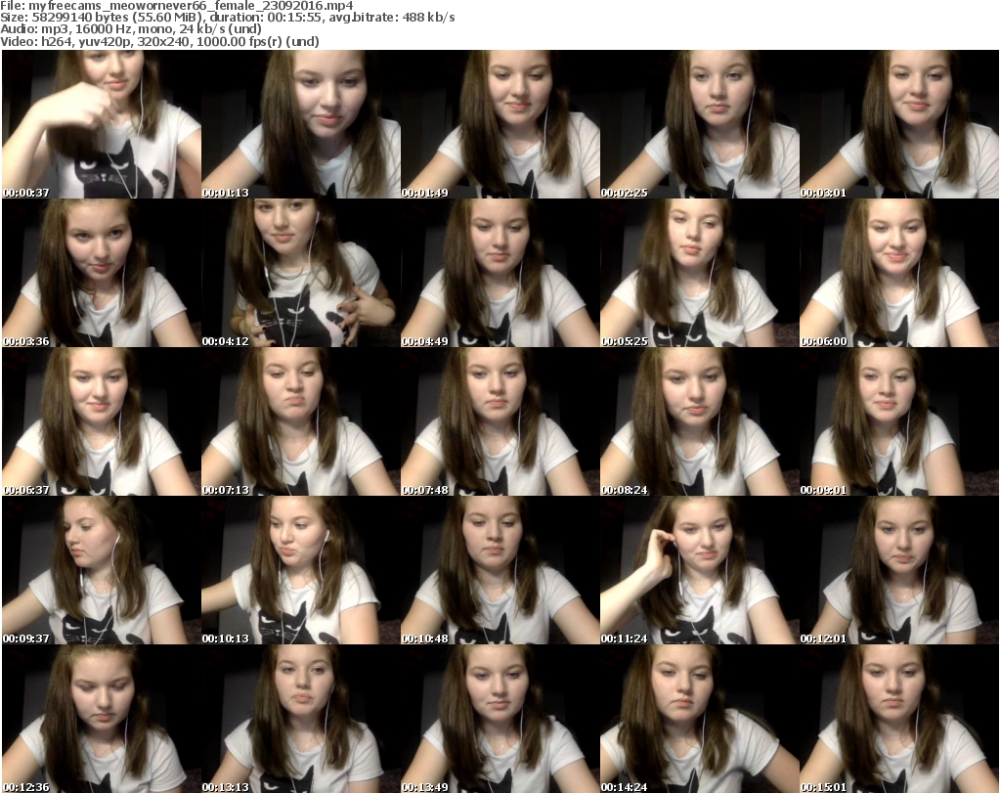Click the thumbnail marked 00:01:49
The height and width of the screenshot is (793, 1001).
pos(500,124)
